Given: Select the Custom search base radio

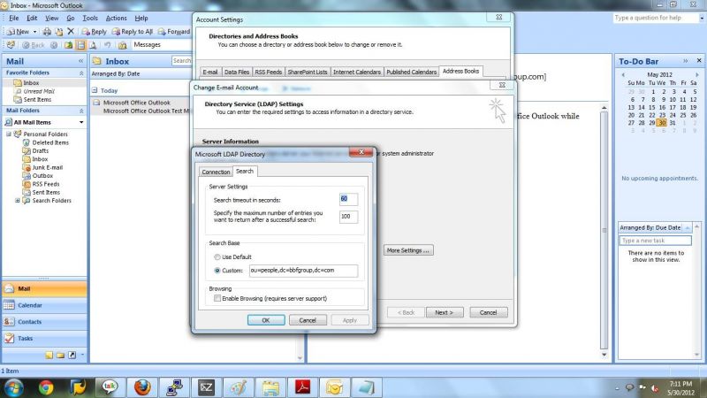Looking at the screenshot, I should 217,271.
